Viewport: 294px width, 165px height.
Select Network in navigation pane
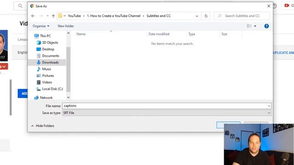[x=46, y=98]
